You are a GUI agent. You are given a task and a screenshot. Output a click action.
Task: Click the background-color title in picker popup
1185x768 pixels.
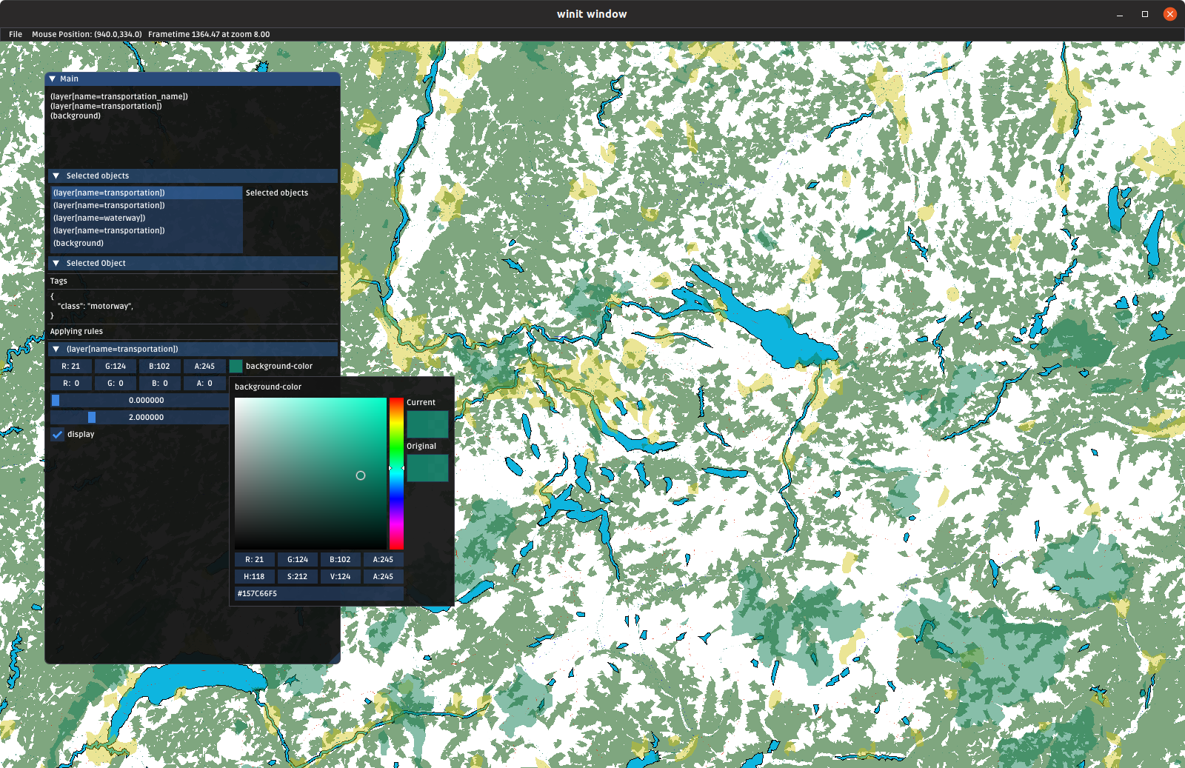[268, 387]
